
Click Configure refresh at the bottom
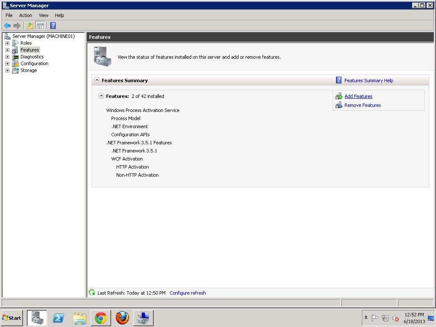click(x=187, y=293)
